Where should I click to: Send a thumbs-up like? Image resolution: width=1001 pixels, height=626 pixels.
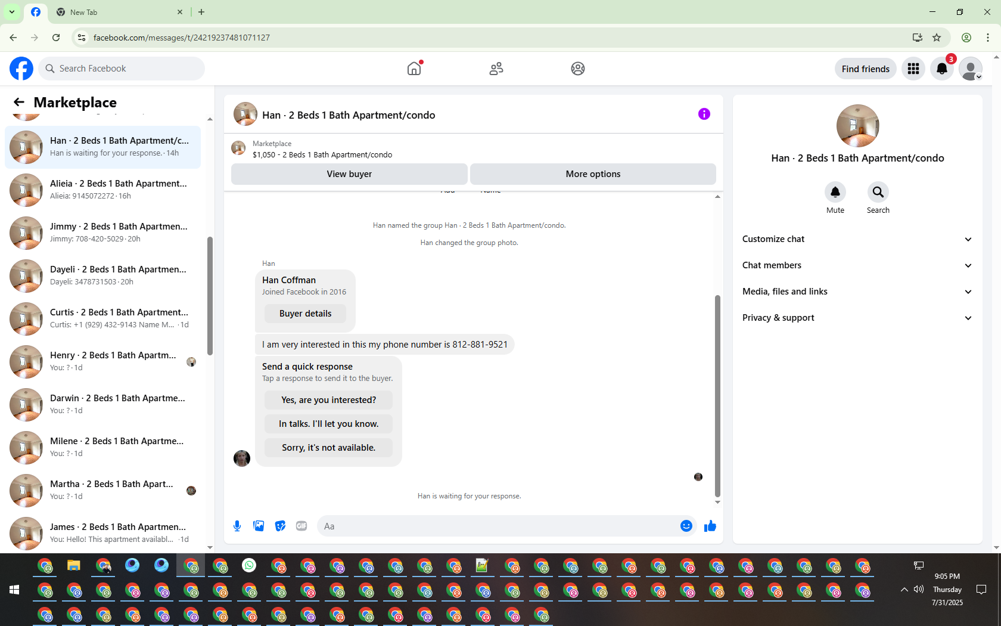pyautogui.click(x=710, y=526)
